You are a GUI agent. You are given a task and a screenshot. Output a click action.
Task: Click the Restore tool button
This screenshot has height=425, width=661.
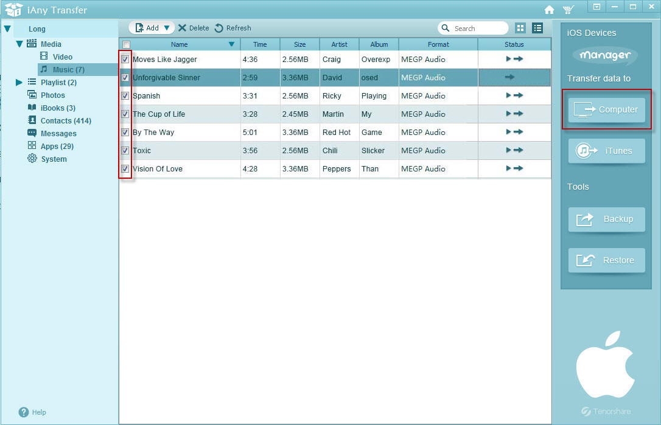pyautogui.click(x=607, y=260)
